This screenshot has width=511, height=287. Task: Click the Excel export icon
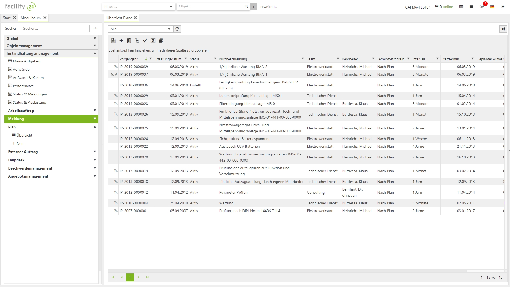click(153, 40)
